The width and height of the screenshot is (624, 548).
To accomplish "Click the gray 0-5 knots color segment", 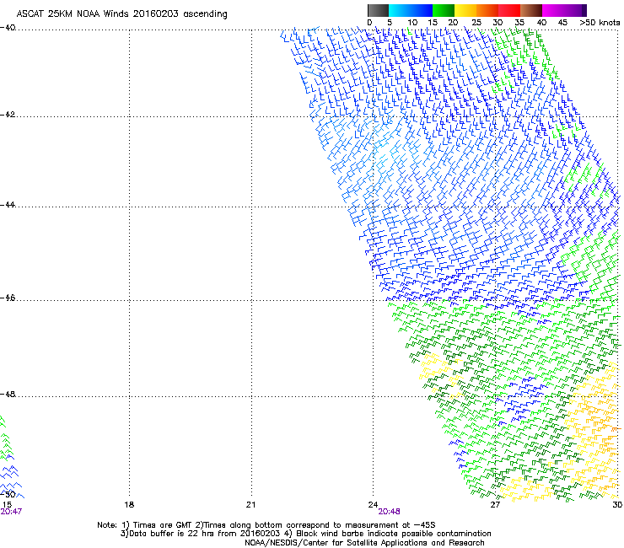I will (378, 10).
